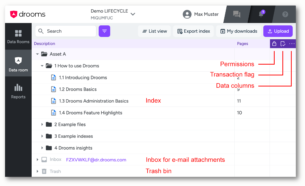Click the Transaction flag icon
The image size is (305, 186).
tap(283, 44)
